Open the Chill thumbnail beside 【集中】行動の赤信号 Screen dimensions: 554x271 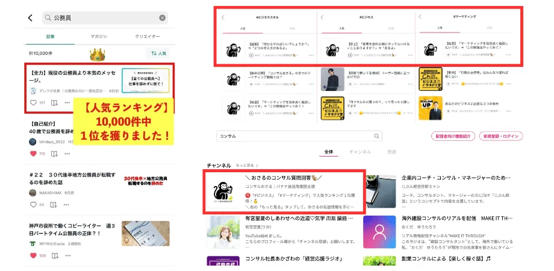pyautogui.click(x=431, y=79)
